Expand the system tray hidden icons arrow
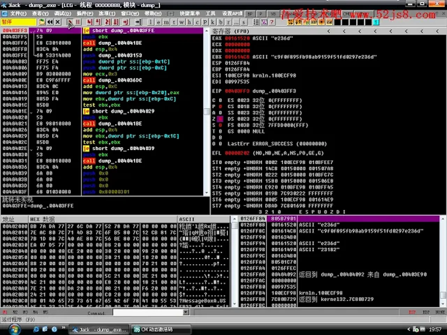 click(x=409, y=329)
